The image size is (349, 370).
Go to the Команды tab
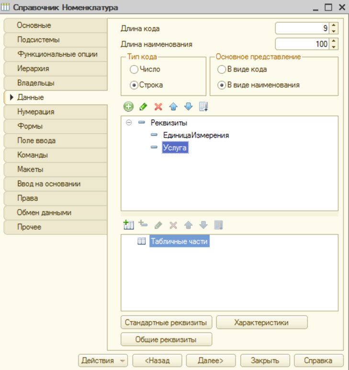click(56, 155)
